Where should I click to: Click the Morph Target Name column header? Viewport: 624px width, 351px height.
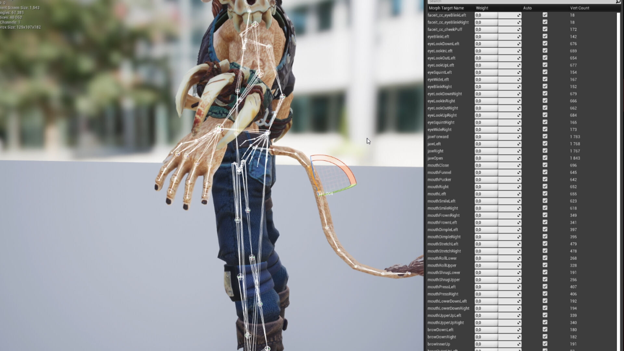point(446,8)
